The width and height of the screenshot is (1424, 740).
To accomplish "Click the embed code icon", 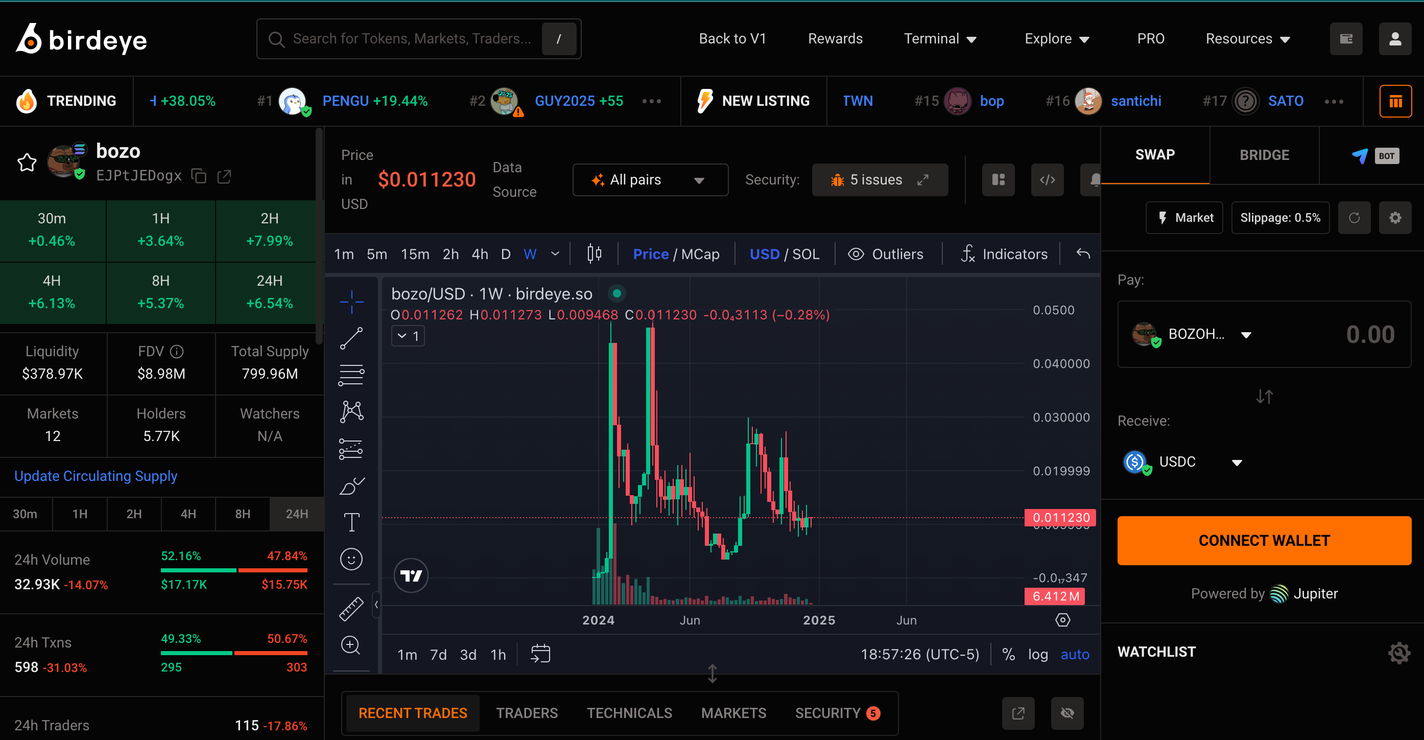I will tap(1047, 180).
